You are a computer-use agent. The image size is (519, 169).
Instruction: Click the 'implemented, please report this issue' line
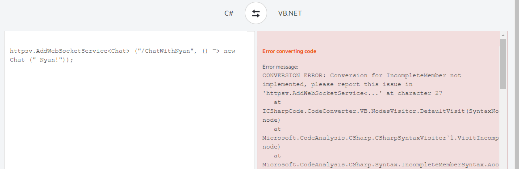(337, 84)
